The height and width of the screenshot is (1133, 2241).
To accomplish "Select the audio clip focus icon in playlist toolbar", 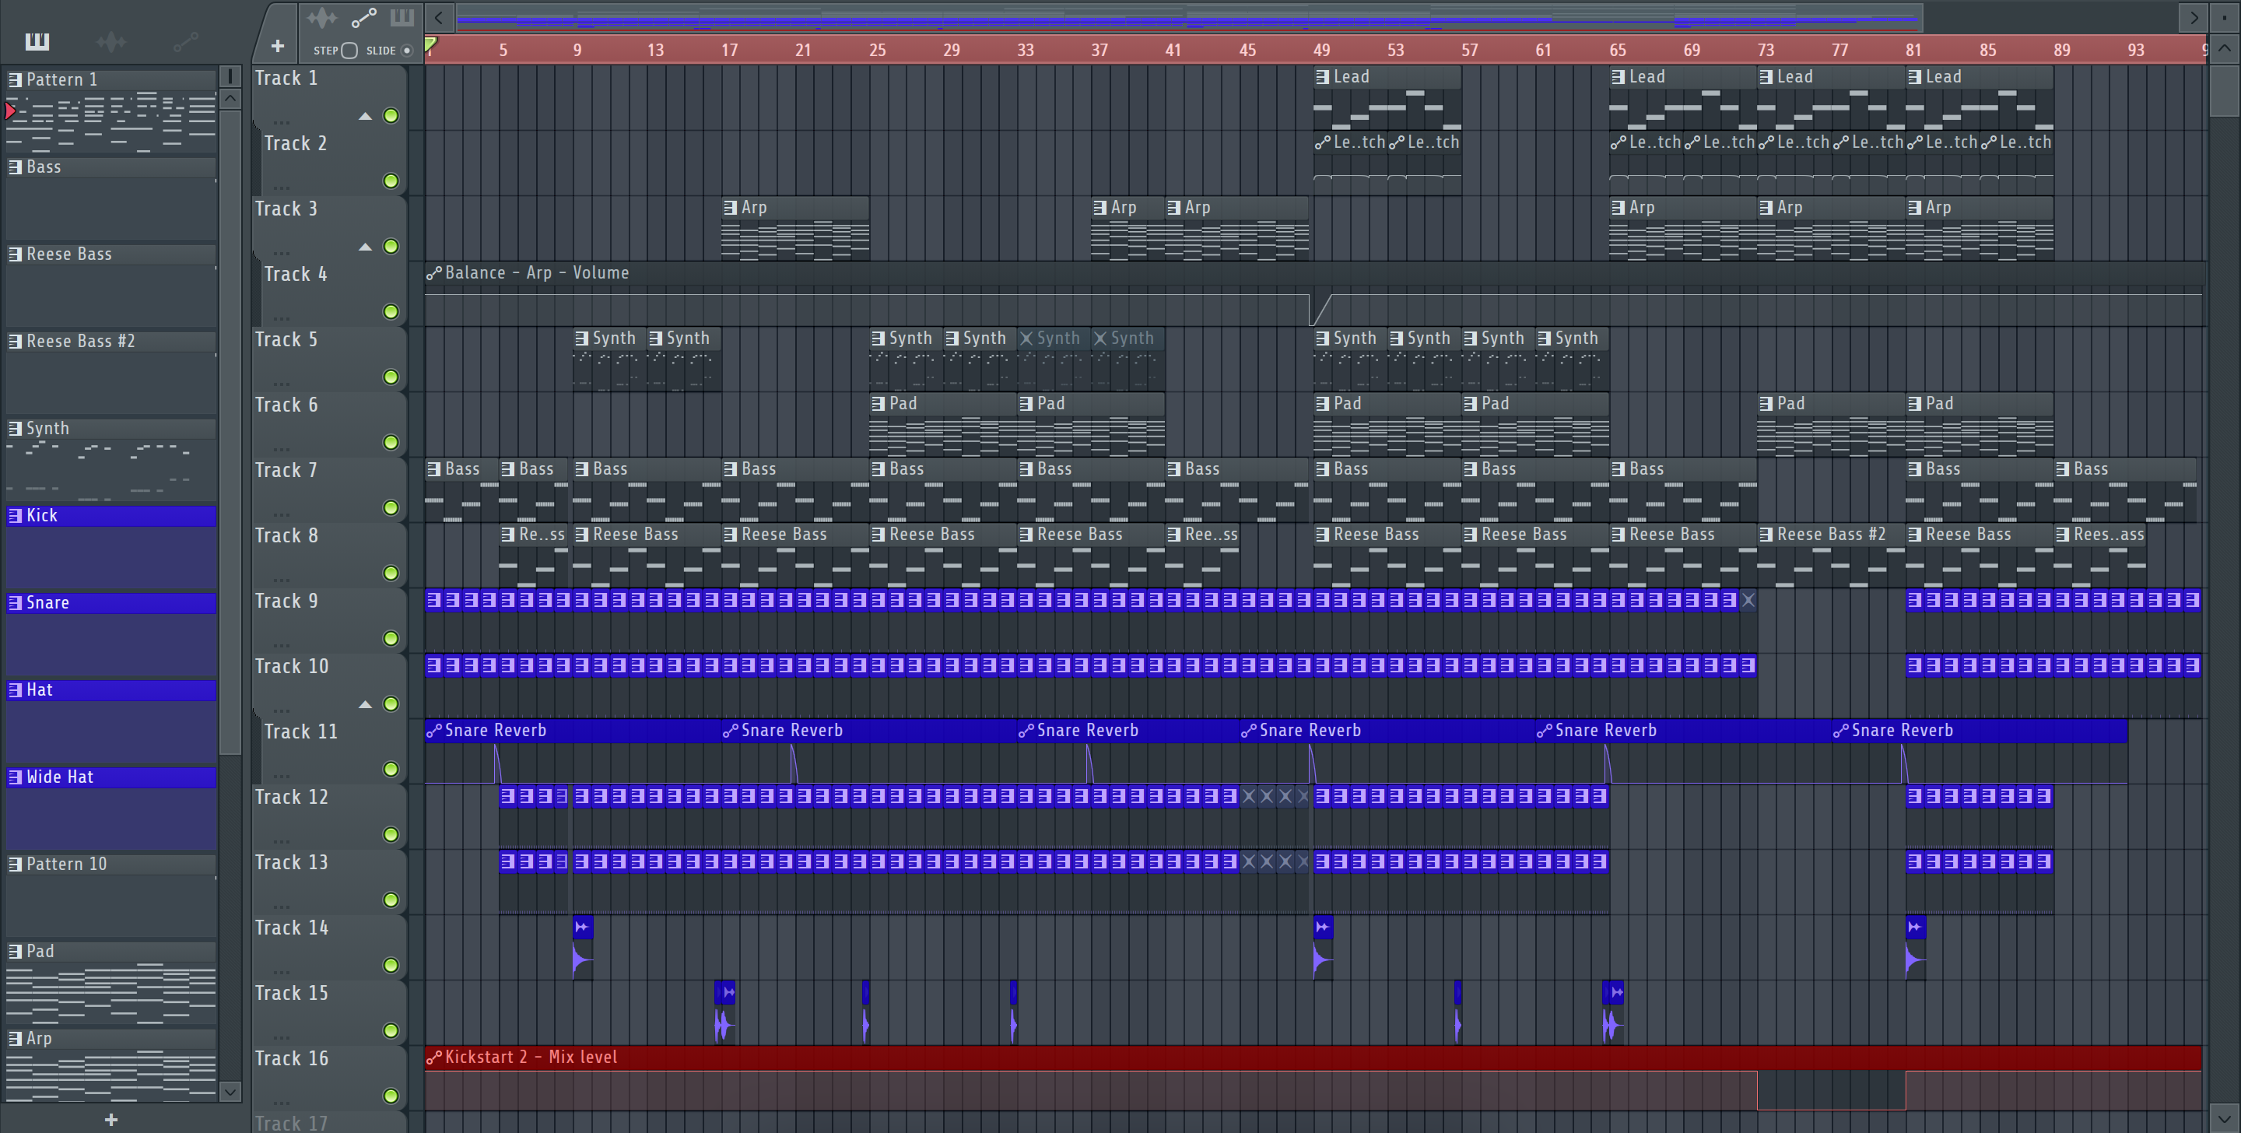I will coord(321,17).
